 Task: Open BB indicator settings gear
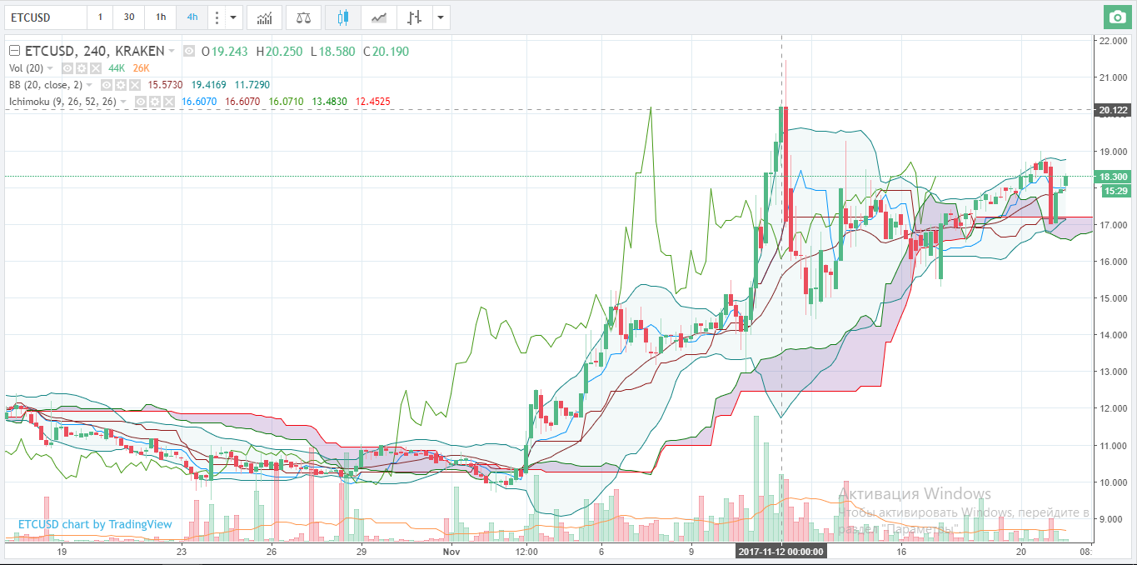click(x=120, y=85)
